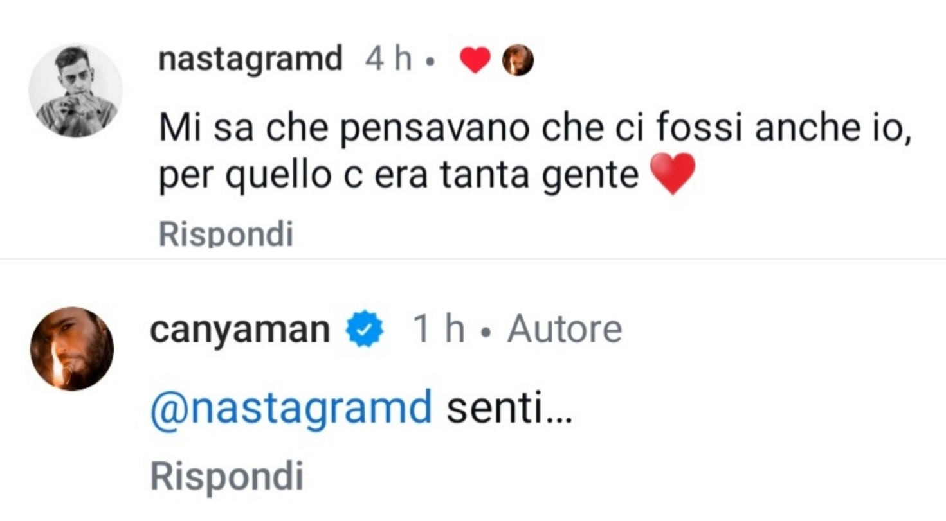
Task: Click the dot separator after 4 h
Action: click(x=431, y=63)
